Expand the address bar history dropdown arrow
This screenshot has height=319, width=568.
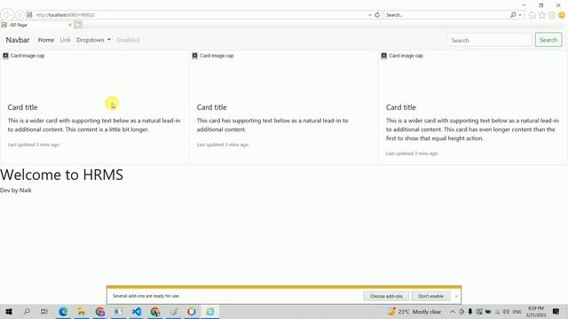pos(370,15)
